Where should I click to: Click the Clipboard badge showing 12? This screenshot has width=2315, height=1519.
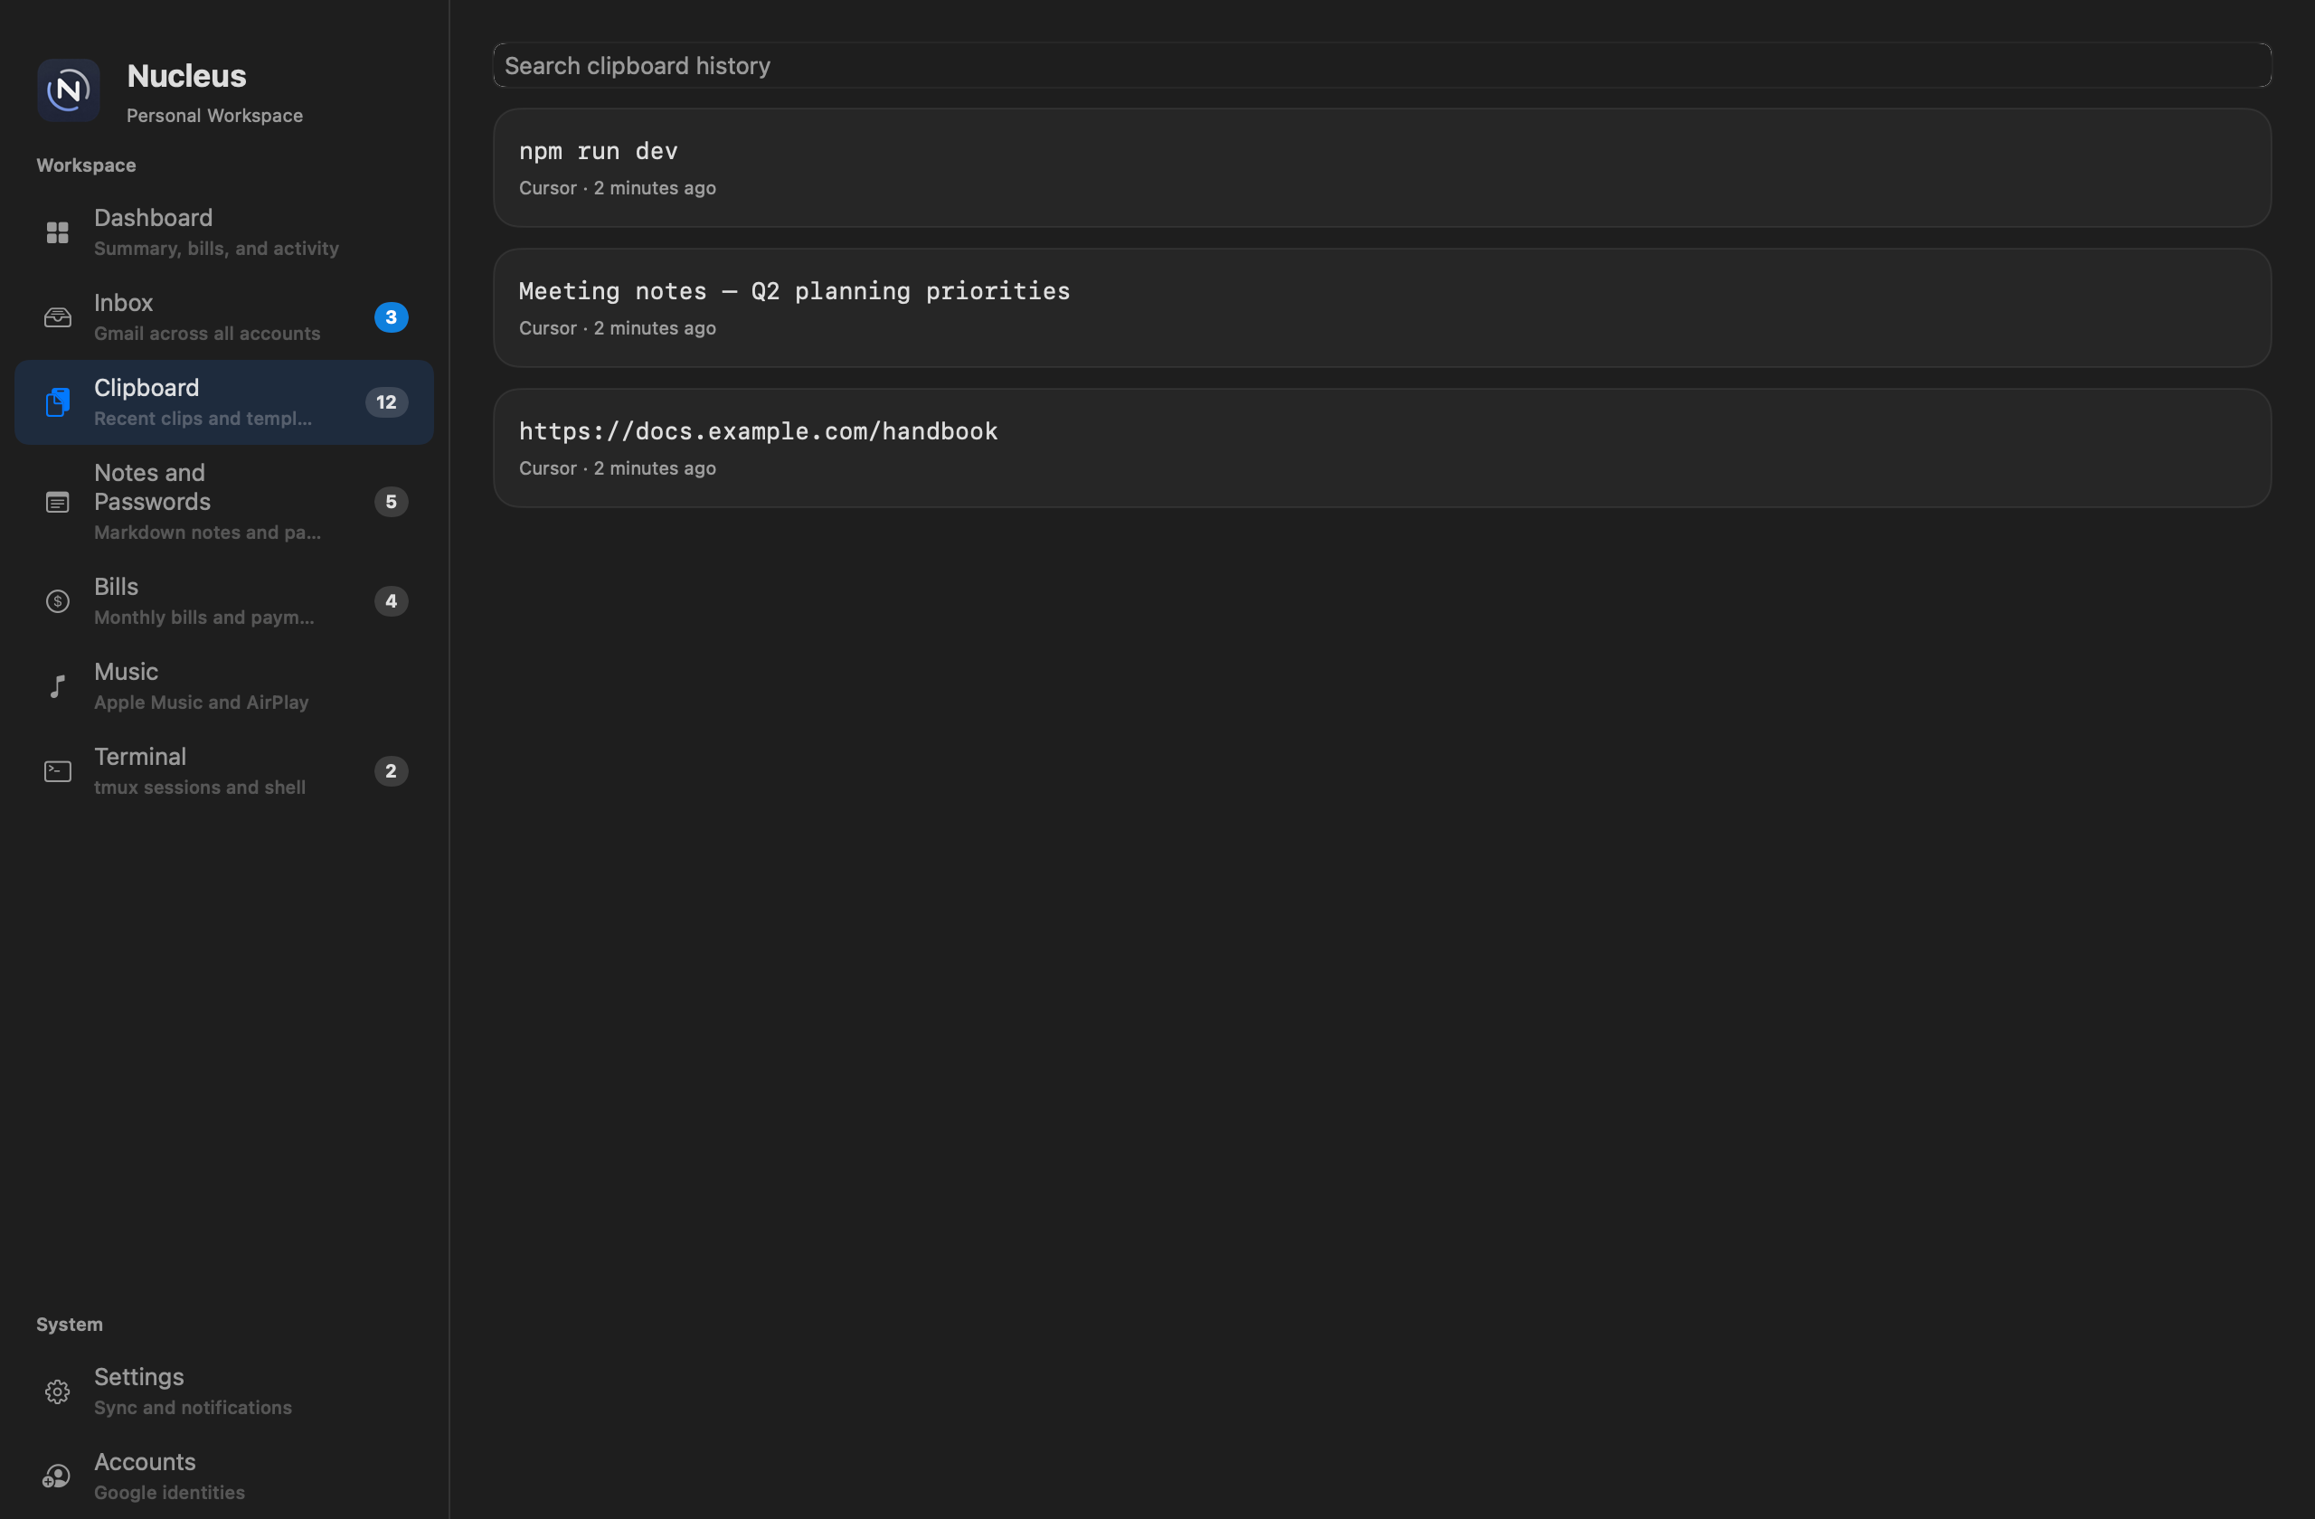[386, 401]
